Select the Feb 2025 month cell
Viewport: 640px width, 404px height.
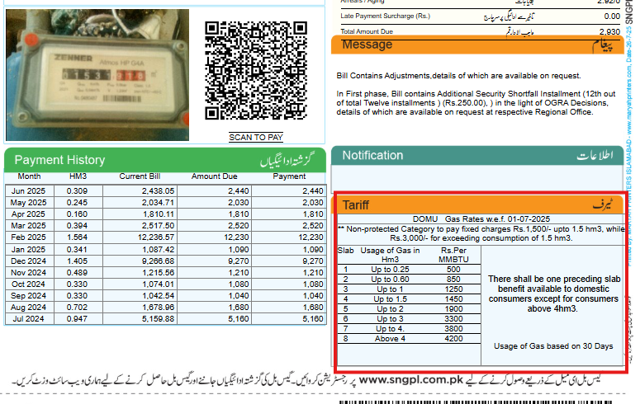(29, 237)
